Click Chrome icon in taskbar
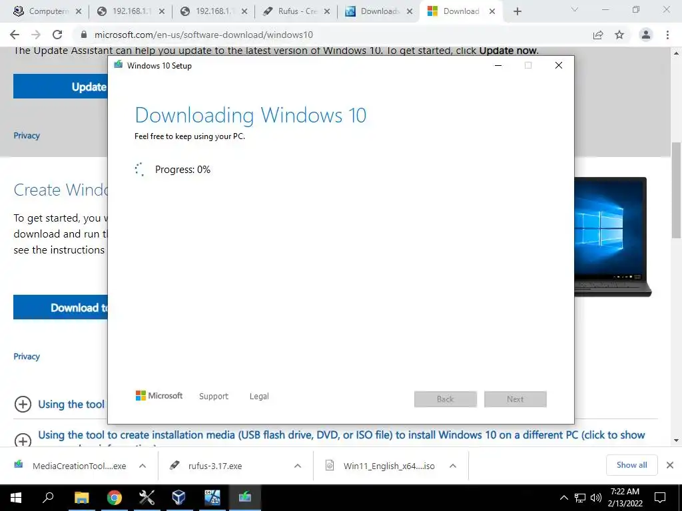Viewport: 682px width, 511px height. 115,498
